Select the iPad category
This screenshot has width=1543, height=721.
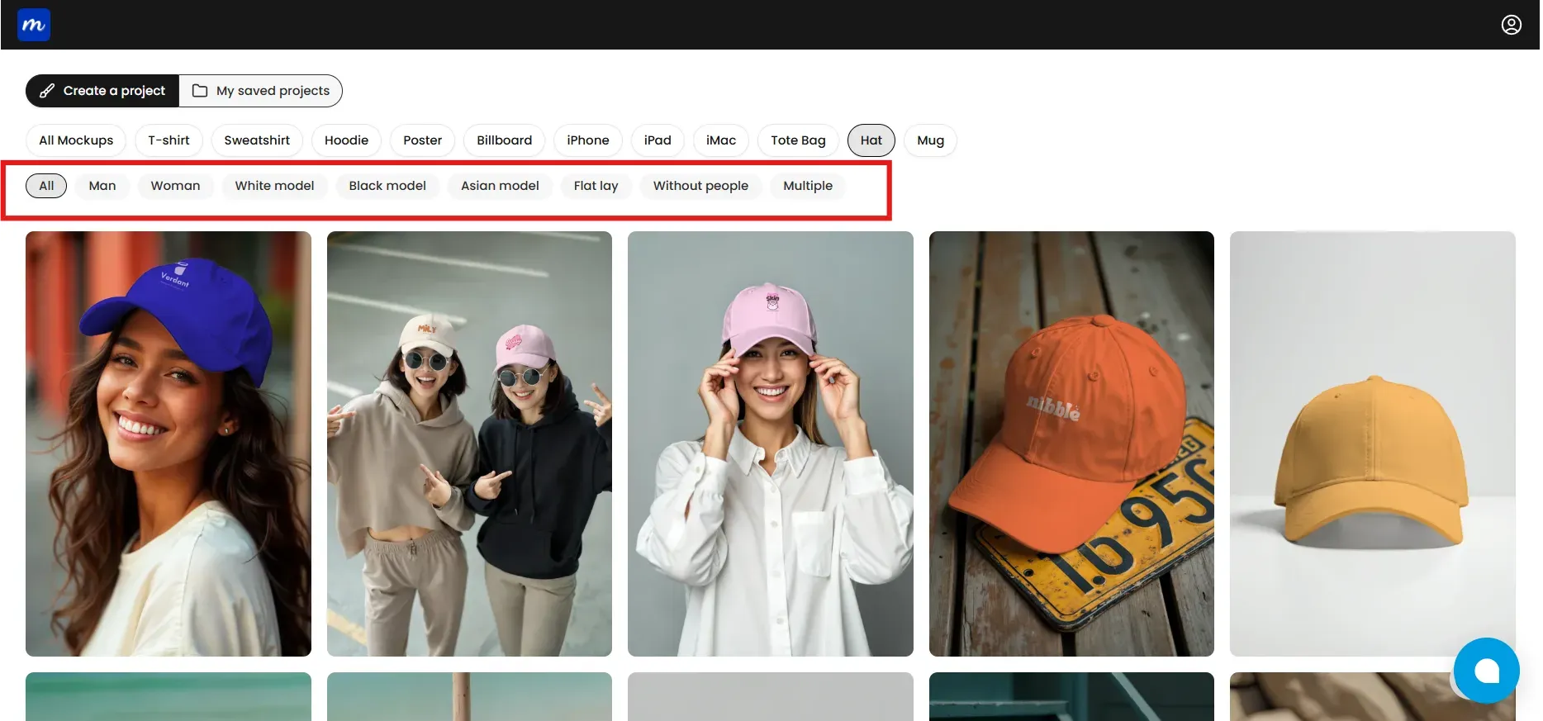click(658, 140)
